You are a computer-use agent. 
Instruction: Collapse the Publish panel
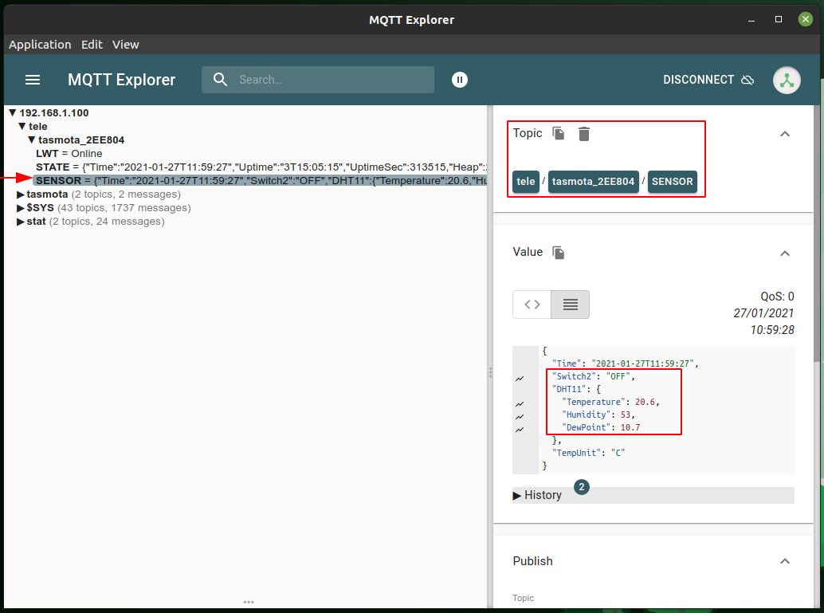(785, 561)
